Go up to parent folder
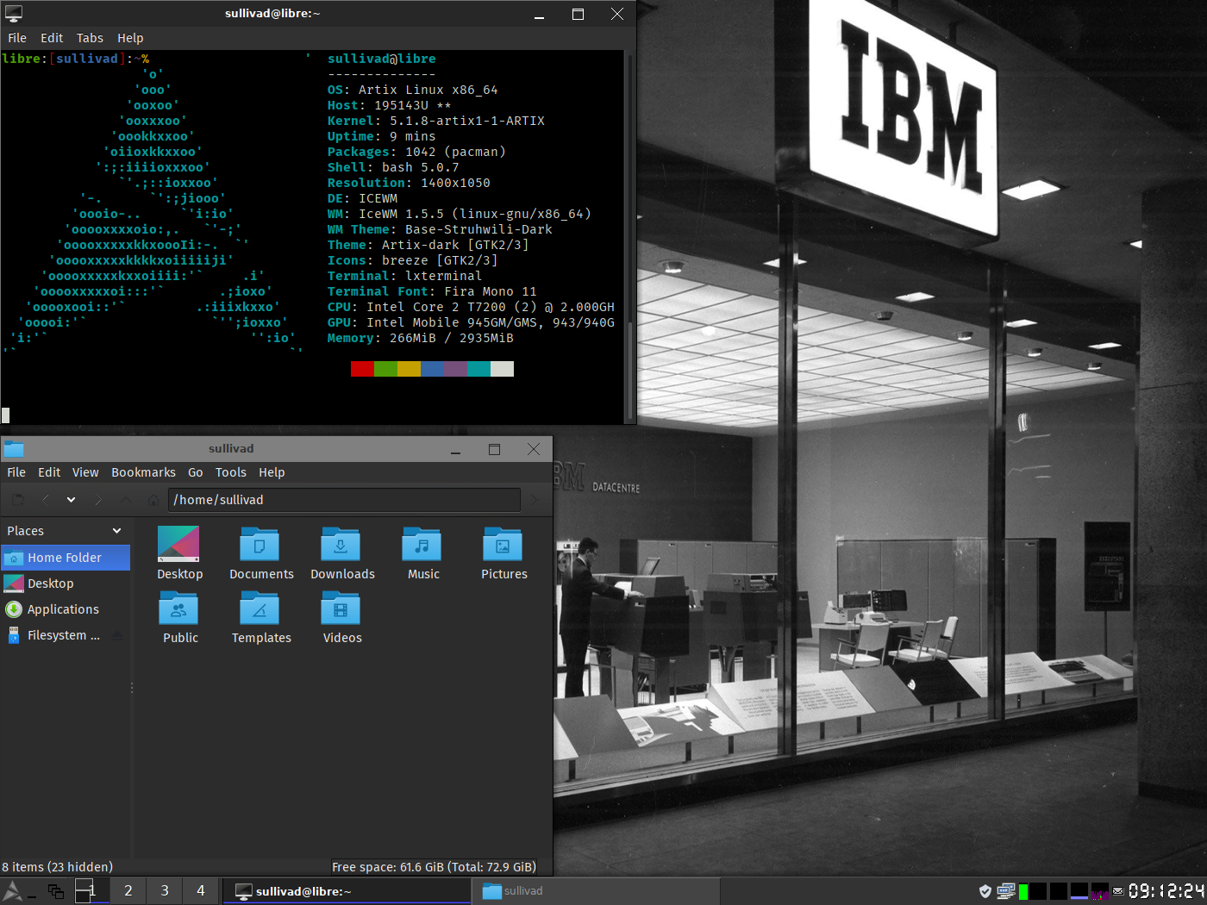1207x905 pixels. [x=126, y=500]
